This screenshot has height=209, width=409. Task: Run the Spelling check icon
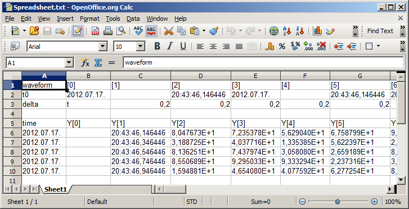coord(138,31)
